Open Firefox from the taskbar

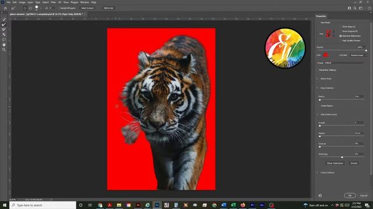[x=242, y=205]
